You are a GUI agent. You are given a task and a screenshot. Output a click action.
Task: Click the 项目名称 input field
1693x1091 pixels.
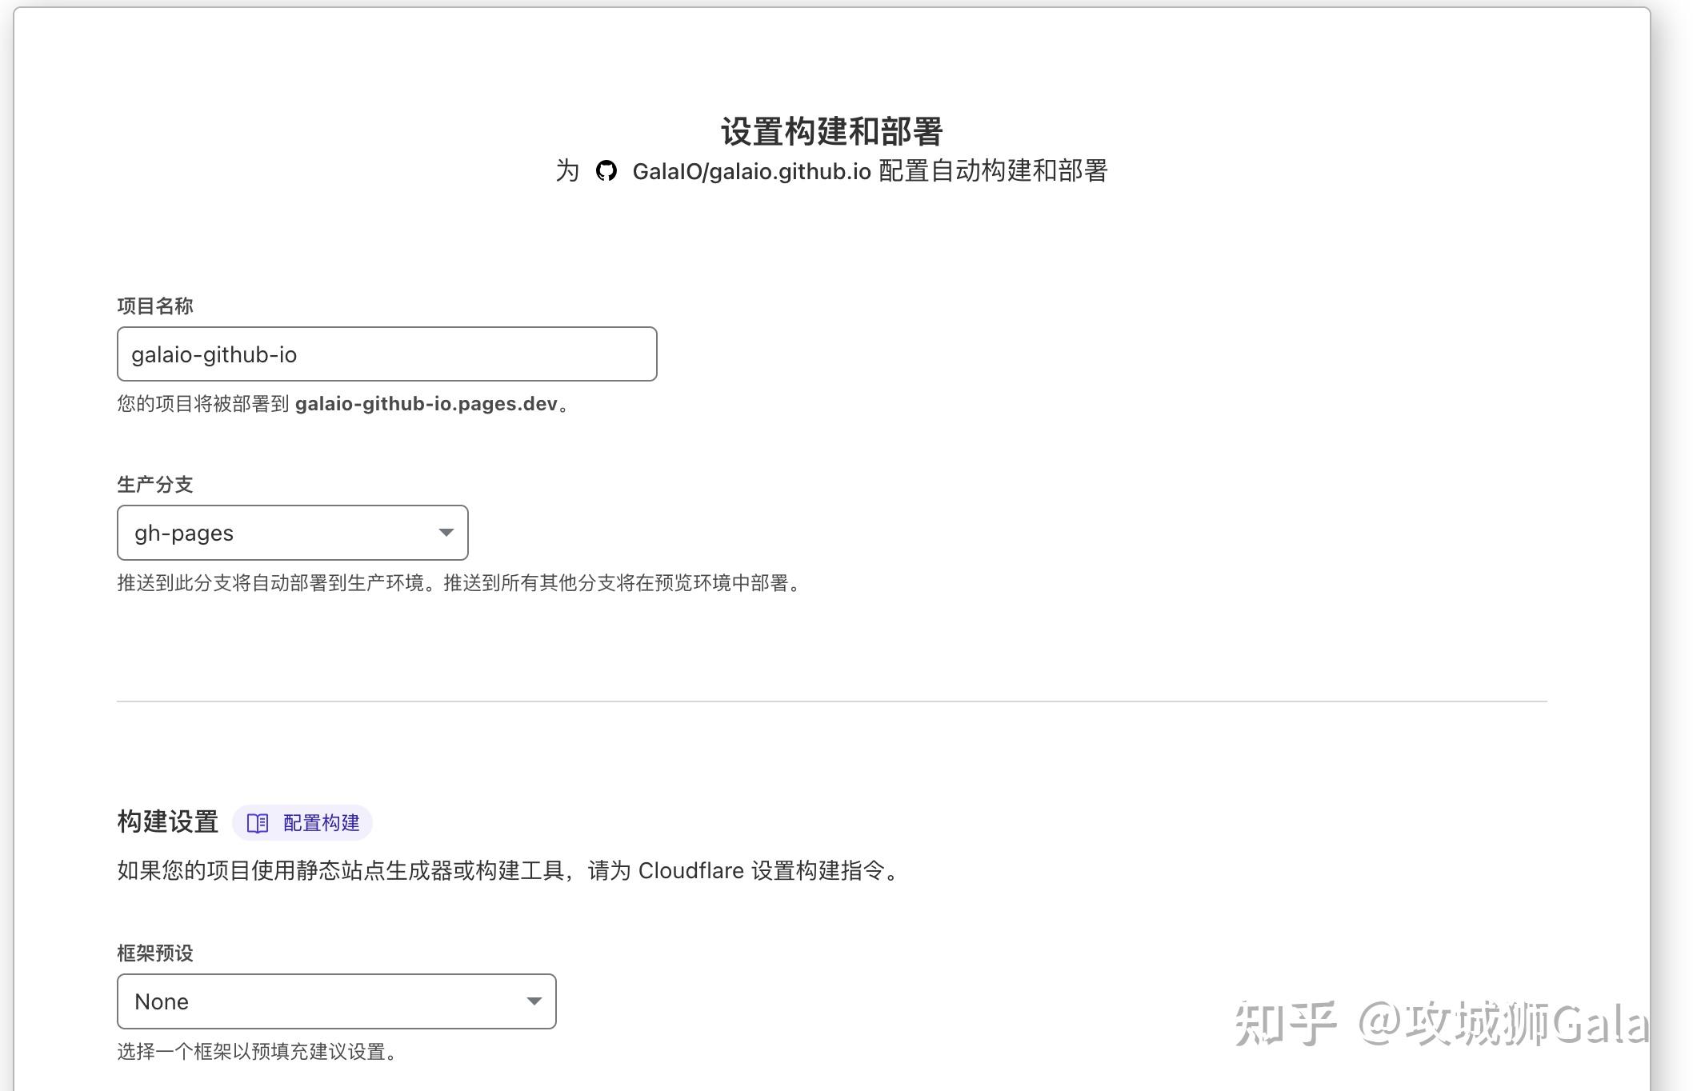(x=386, y=354)
